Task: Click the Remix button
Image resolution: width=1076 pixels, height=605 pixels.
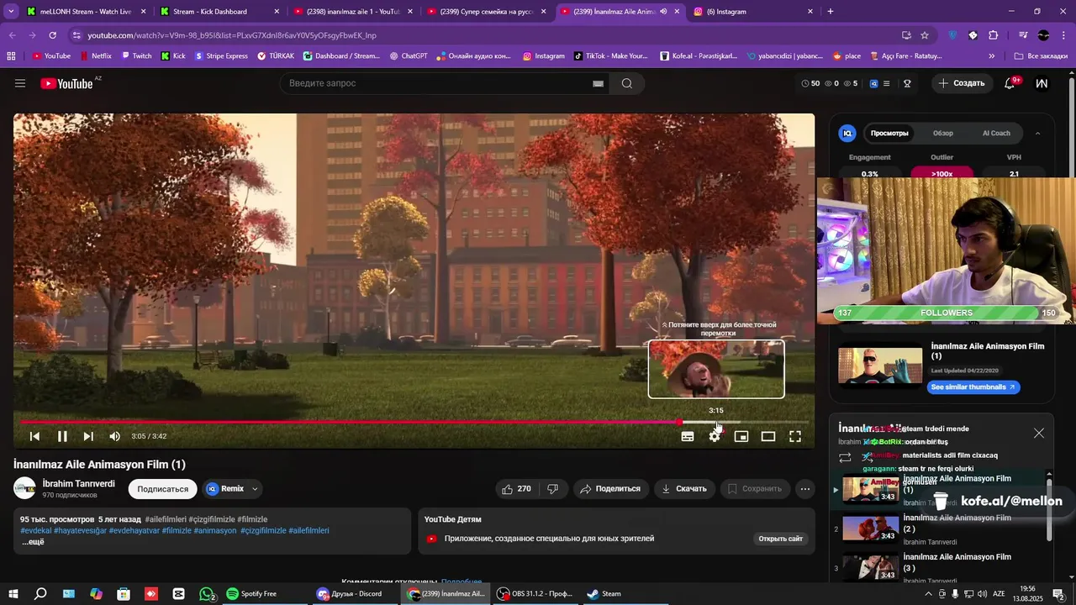Action: 225,489
